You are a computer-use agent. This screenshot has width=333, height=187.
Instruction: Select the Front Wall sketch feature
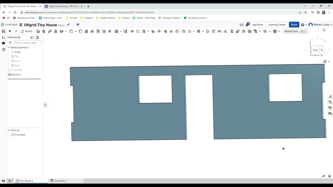[17, 70]
